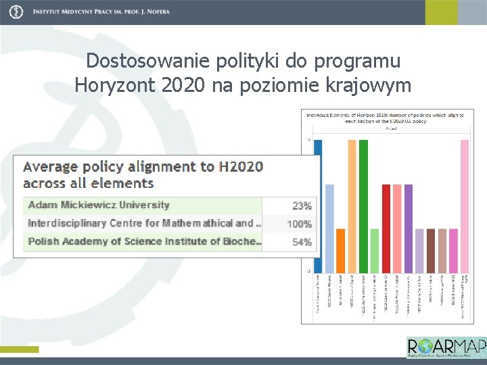
Task: Click the 100% value cell
Action: coord(289,224)
